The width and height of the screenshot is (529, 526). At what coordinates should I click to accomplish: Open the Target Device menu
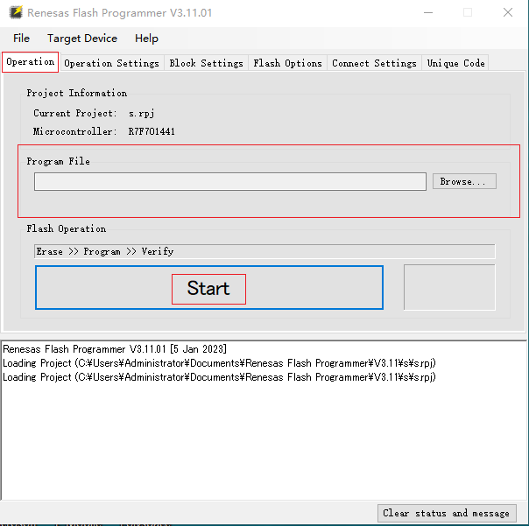82,39
